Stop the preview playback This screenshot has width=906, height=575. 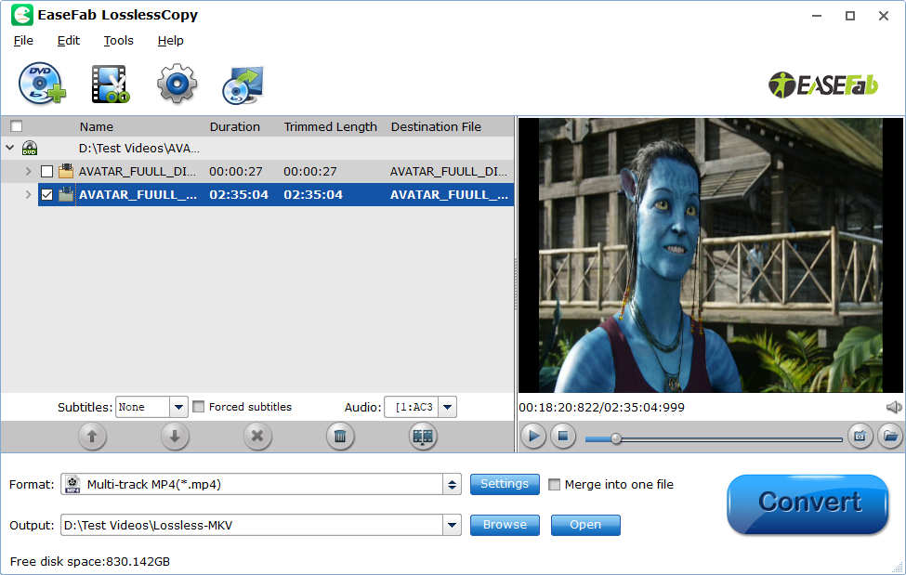[563, 436]
